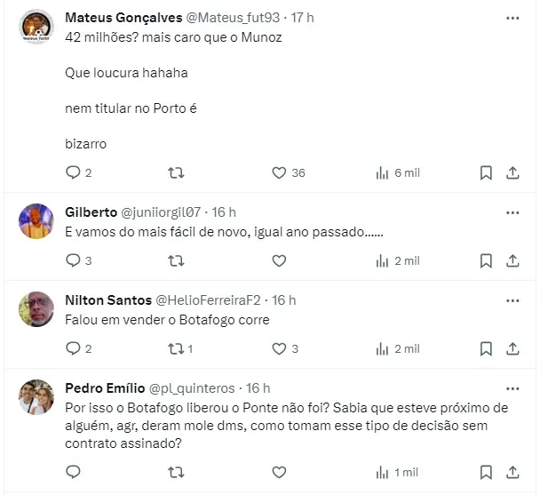540x495 pixels.
Task: Like Nilton Santos' tweet about Botafogo
Action: pyautogui.click(x=279, y=349)
